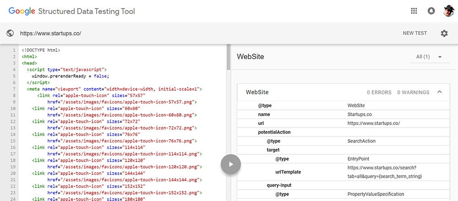Click the 0 WARNINGS label
The image size is (458, 201).
pyautogui.click(x=413, y=92)
